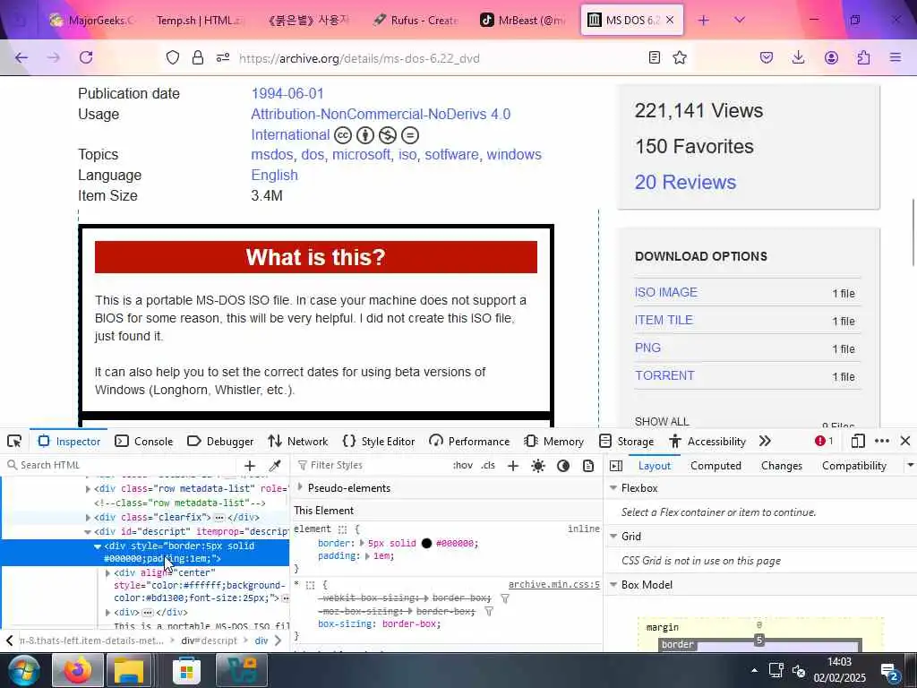Click the Search HTML field
Screen dimensions: 917x688
pos(125,465)
